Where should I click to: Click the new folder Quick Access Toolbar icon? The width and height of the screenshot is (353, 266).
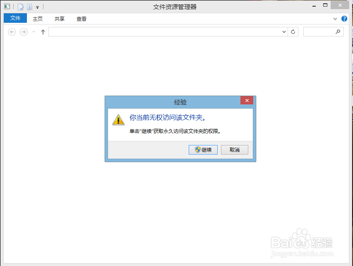(x=29, y=6)
